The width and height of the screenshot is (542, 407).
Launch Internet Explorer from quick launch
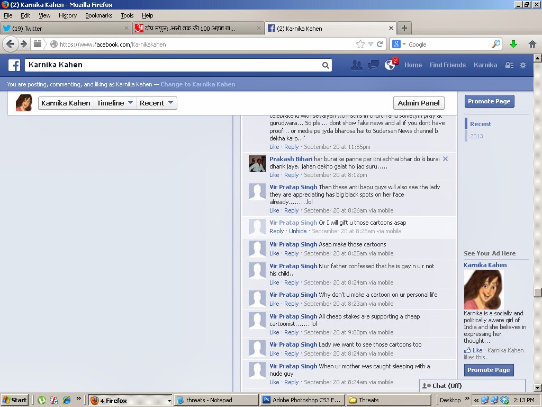coord(67,400)
